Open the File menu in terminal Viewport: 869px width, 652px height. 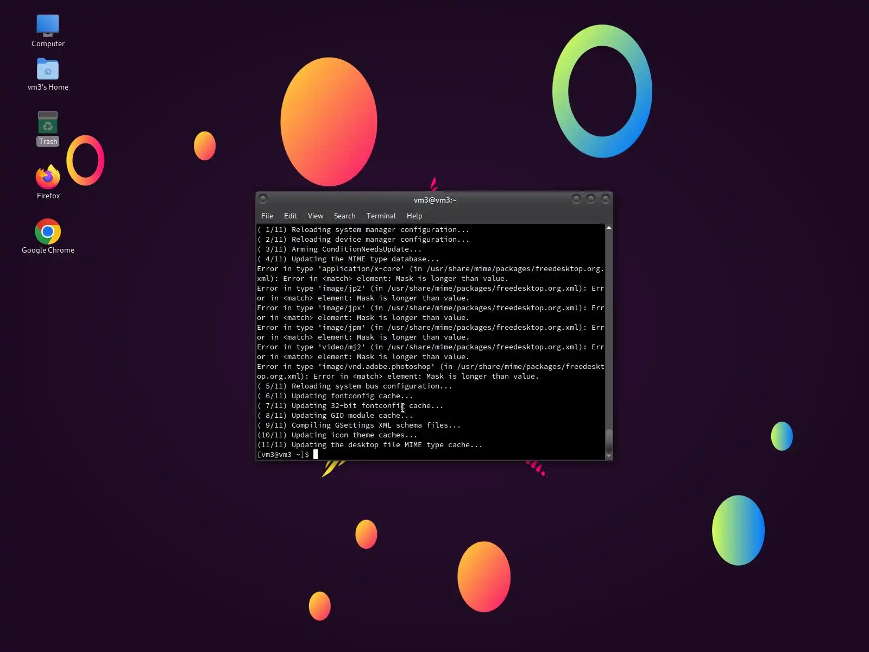pos(267,216)
